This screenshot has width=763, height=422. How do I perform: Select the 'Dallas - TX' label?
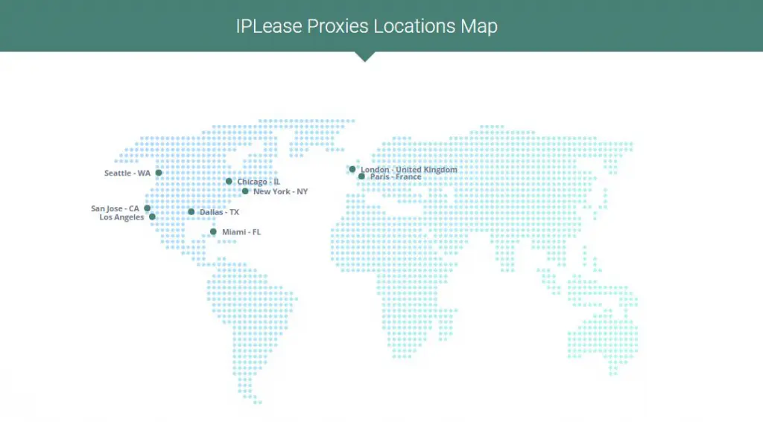[x=220, y=212]
